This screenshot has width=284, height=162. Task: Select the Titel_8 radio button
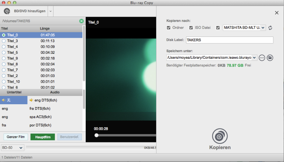point(4,64)
